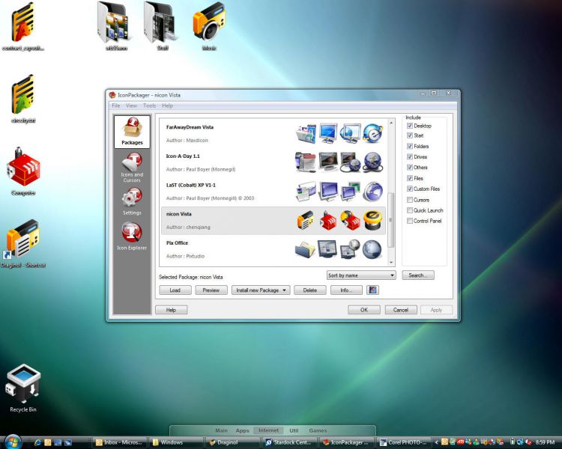Click the yellow e preview icon of nicon Vista
The height and width of the screenshot is (449, 562).
click(x=372, y=220)
